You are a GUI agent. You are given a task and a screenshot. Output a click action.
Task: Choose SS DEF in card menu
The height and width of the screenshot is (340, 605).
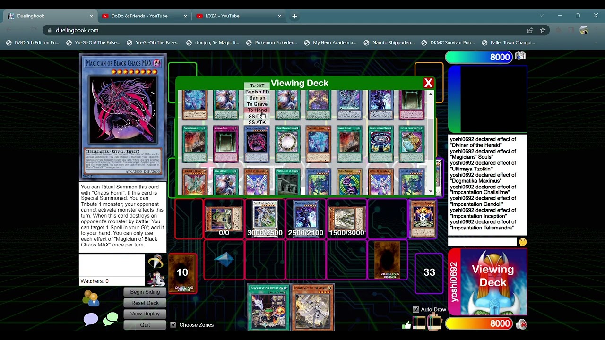coord(257,116)
